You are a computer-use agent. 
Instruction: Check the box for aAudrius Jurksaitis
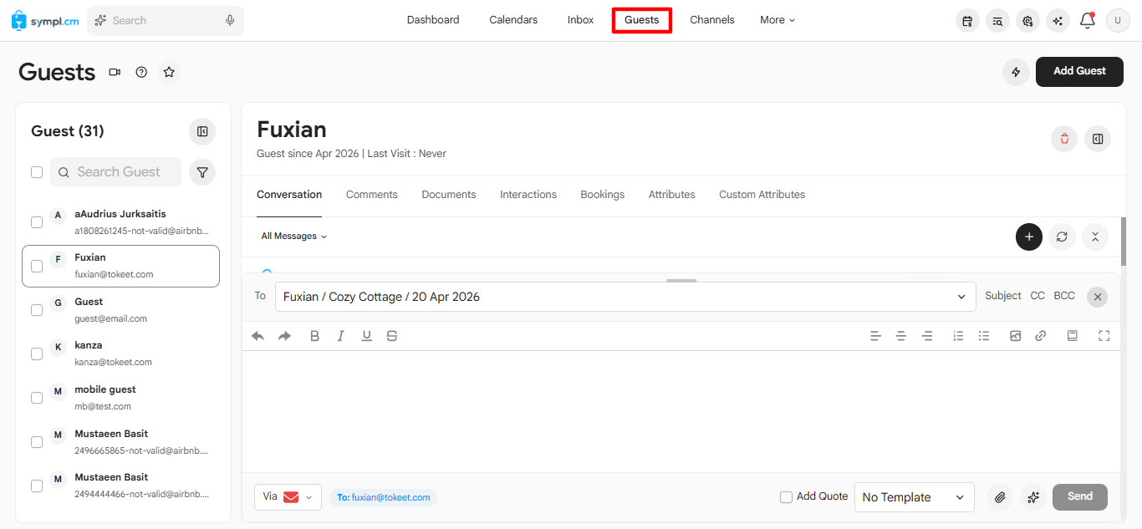pos(37,222)
